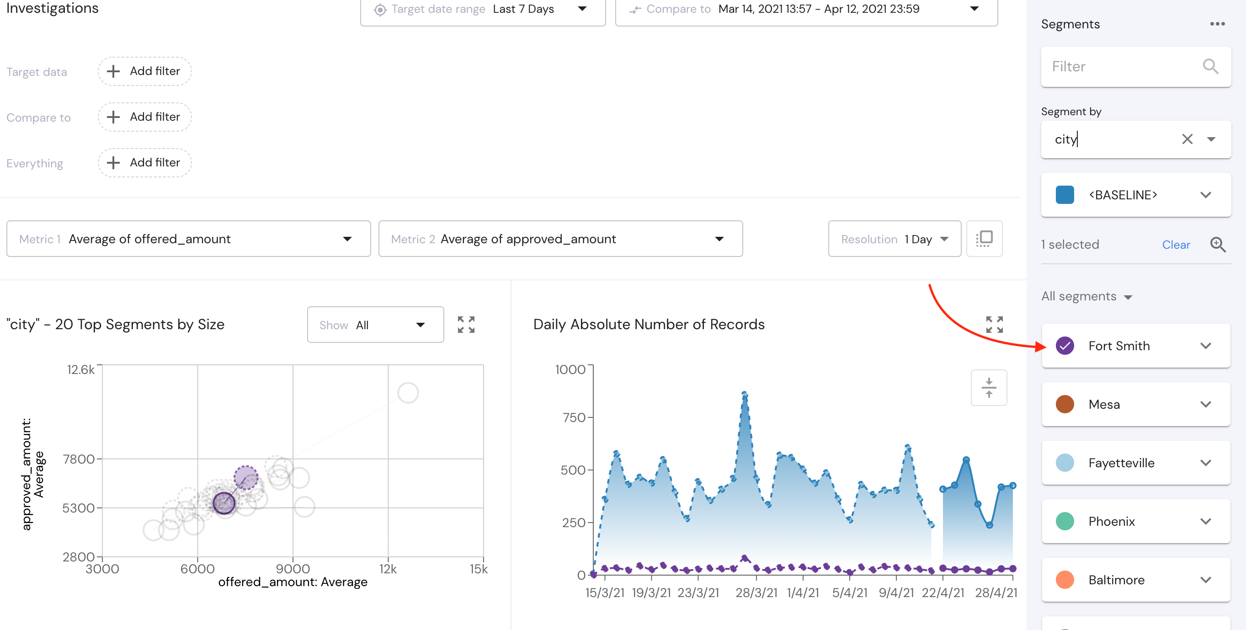This screenshot has height=630, width=1246.
Task: Expand the Fayetteville card chevron
Action: click(1205, 463)
